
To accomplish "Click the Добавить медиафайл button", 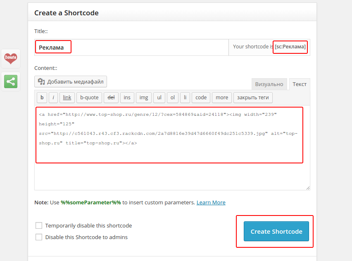I will click(71, 81).
